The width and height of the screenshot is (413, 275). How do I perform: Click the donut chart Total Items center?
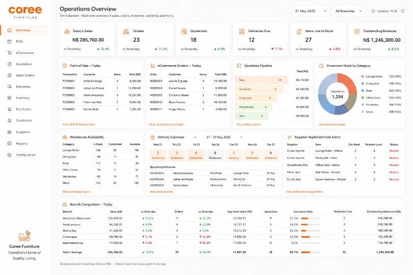[338, 95]
